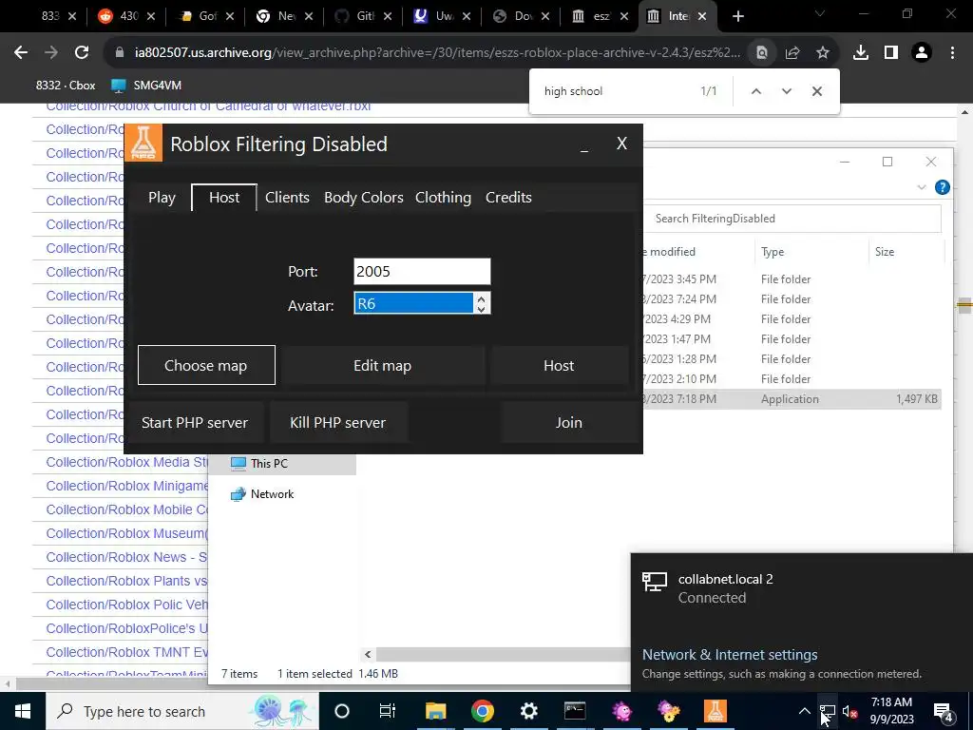
Task: Open Network & Internet settings link
Action: [x=730, y=655]
